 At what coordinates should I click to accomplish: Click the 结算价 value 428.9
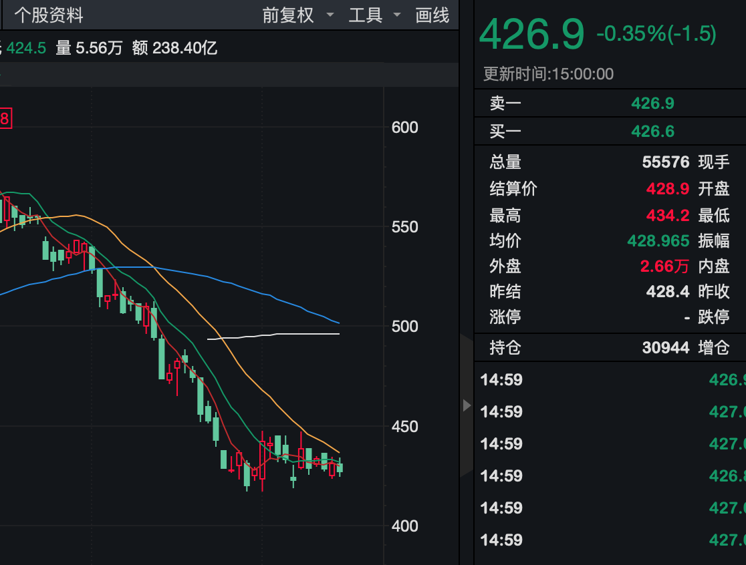(668, 188)
